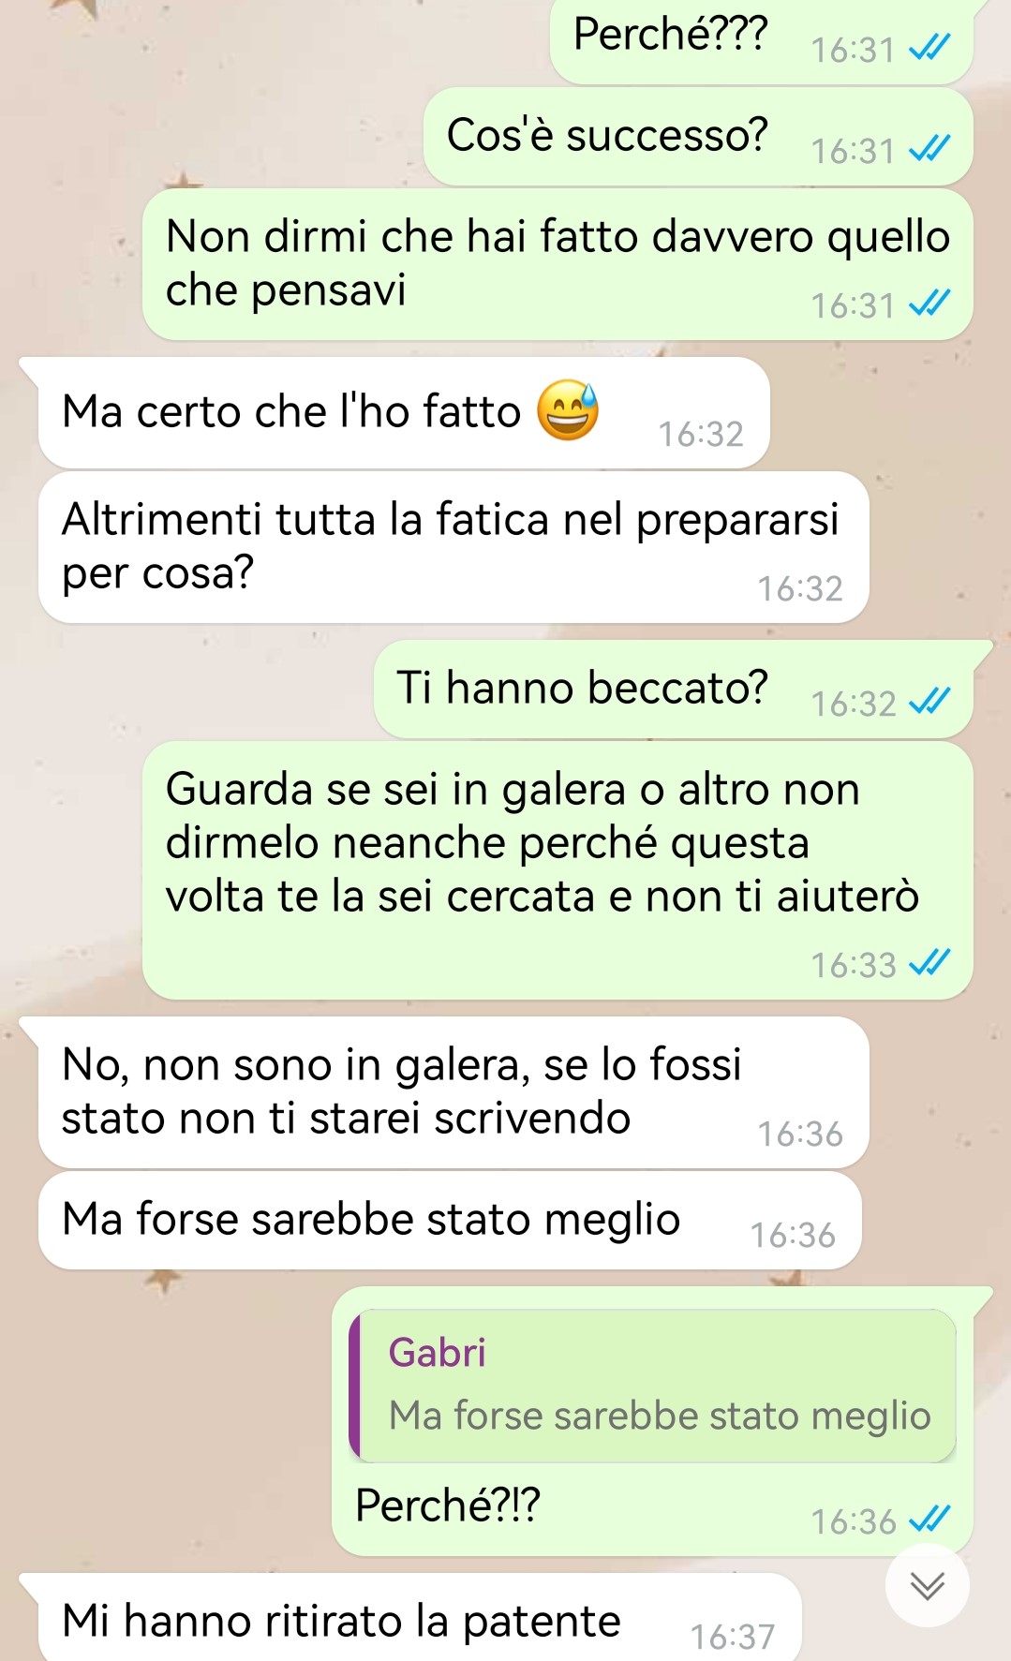
Task: Tap blue double ticks on 'Cos'è successo?'
Action: pyautogui.click(x=929, y=148)
